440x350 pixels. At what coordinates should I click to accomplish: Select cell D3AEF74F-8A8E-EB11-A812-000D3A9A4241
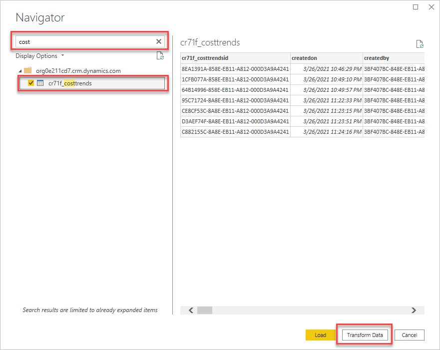coord(235,121)
